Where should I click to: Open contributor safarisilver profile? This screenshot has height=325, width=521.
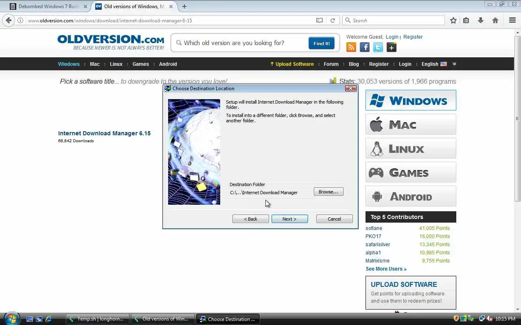click(x=378, y=245)
